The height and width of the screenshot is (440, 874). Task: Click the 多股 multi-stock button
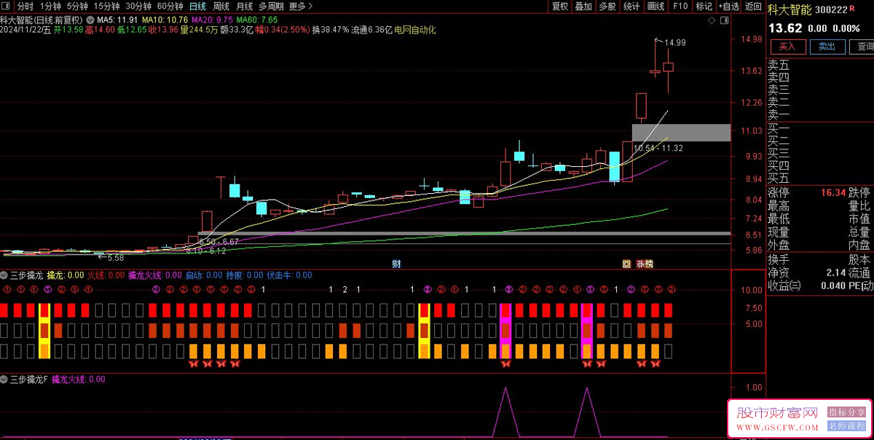coord(607,6)
